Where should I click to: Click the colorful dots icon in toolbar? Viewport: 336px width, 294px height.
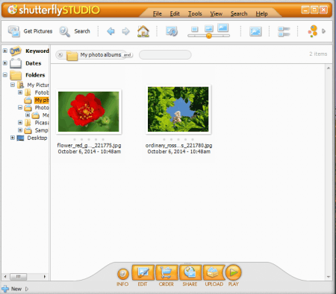pyautogui.click(x=313, y=31)
